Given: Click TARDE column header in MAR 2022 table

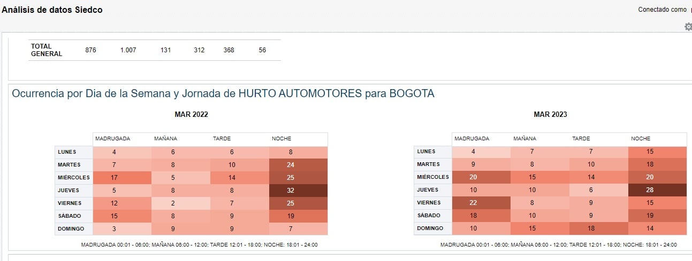Looking at the screenshot, I should tap(222, 139).
